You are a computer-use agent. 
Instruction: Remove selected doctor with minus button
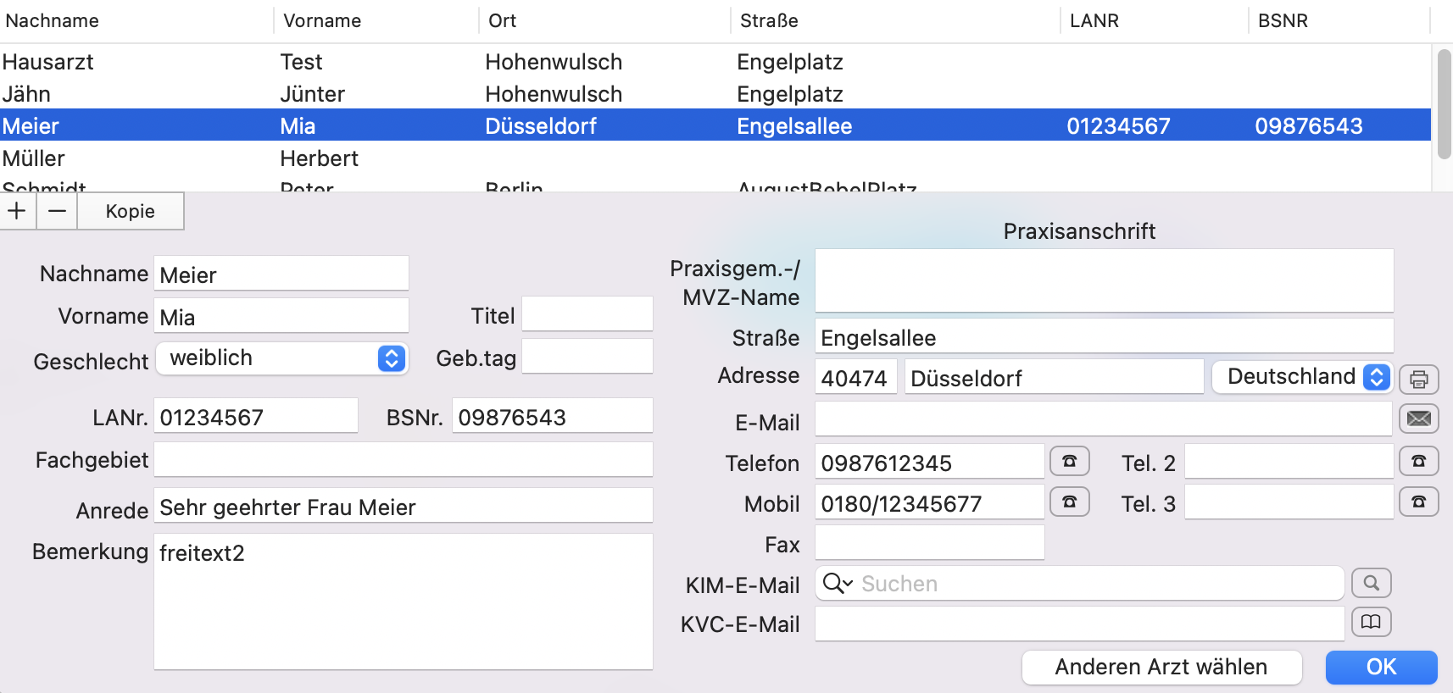pyautogui.click(x=57, y=211)
